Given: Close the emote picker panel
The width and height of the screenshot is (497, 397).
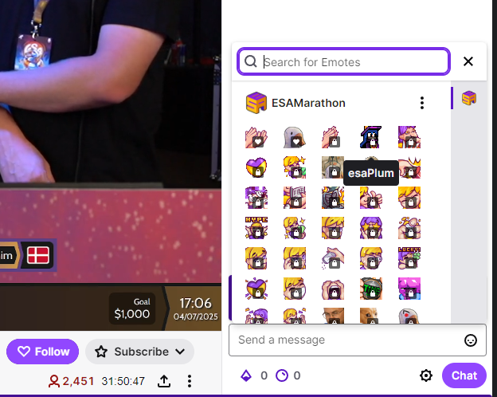Looking at the screenshot, I should point(468,61).
